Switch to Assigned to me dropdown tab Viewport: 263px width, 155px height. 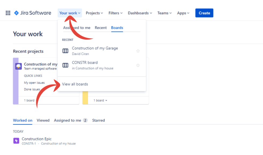tap(77, 28)
